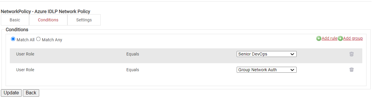Image resolution: width=381 pixels, height=108 pixels.
Task: Delete the Senior DevOps rule via trash icon
Action: pos(352,54)
